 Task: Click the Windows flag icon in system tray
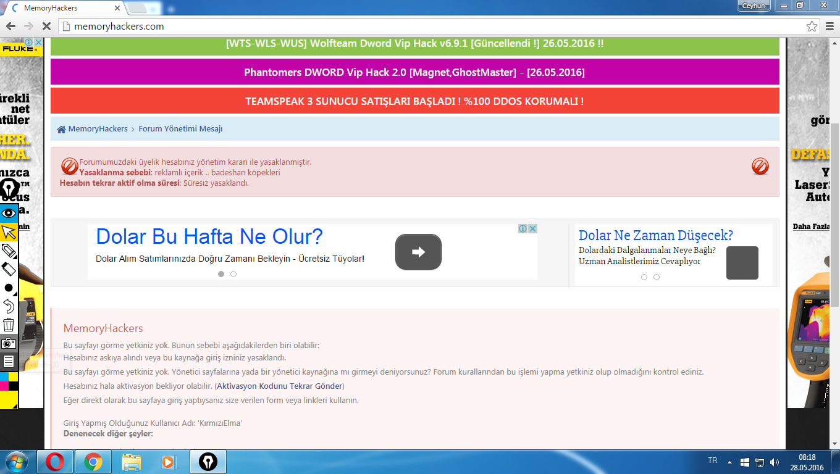[744, 462]
